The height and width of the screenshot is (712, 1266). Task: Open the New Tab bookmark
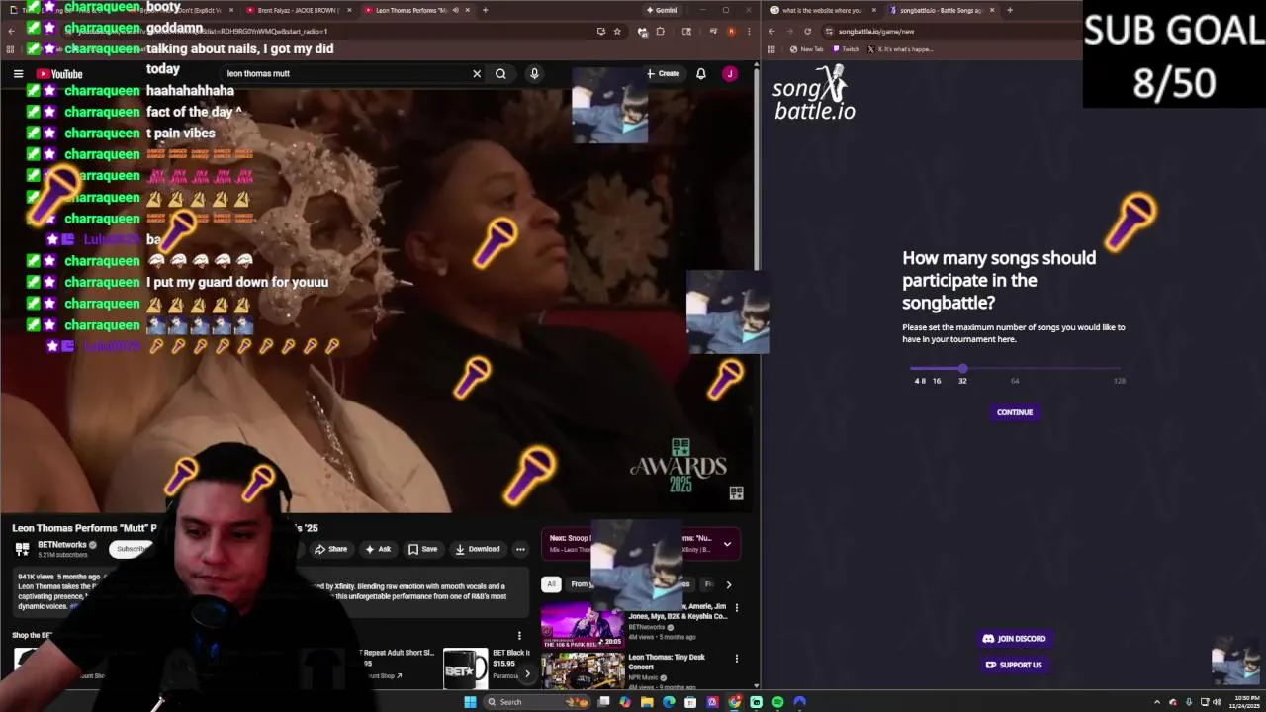click(807, 49)
